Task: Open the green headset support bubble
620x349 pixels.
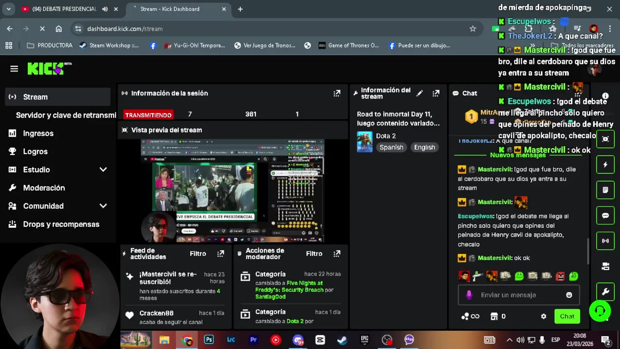Action: coord(600,311)
